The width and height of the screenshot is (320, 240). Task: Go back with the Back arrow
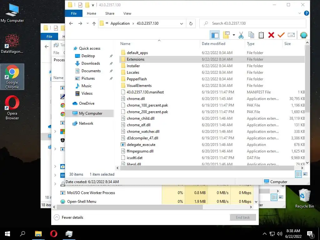tap(71, 23)
